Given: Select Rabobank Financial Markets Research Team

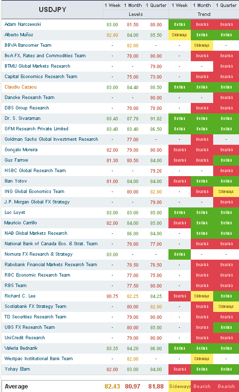Looking at the screenshot, I should click(51, 265).
